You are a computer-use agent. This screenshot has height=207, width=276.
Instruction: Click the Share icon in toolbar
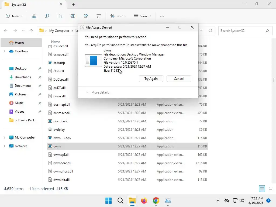(x=86, y=16)
